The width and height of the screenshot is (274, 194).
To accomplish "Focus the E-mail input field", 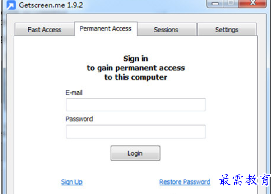I will tap(136, 104).
